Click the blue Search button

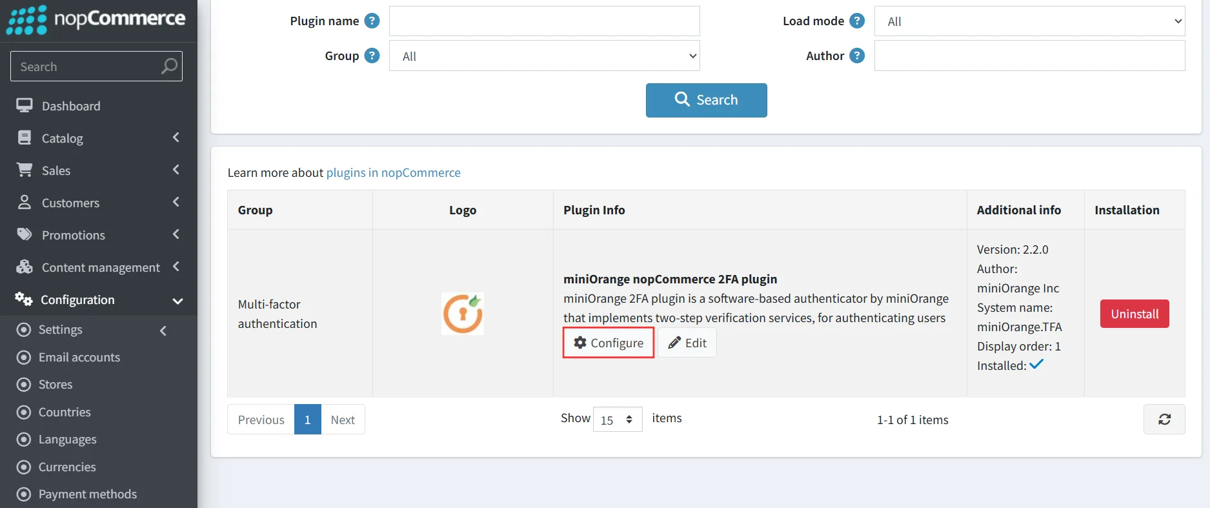[x=706, y=100]
